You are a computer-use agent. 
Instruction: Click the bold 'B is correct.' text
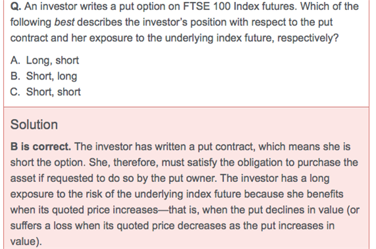pos(41,147)
